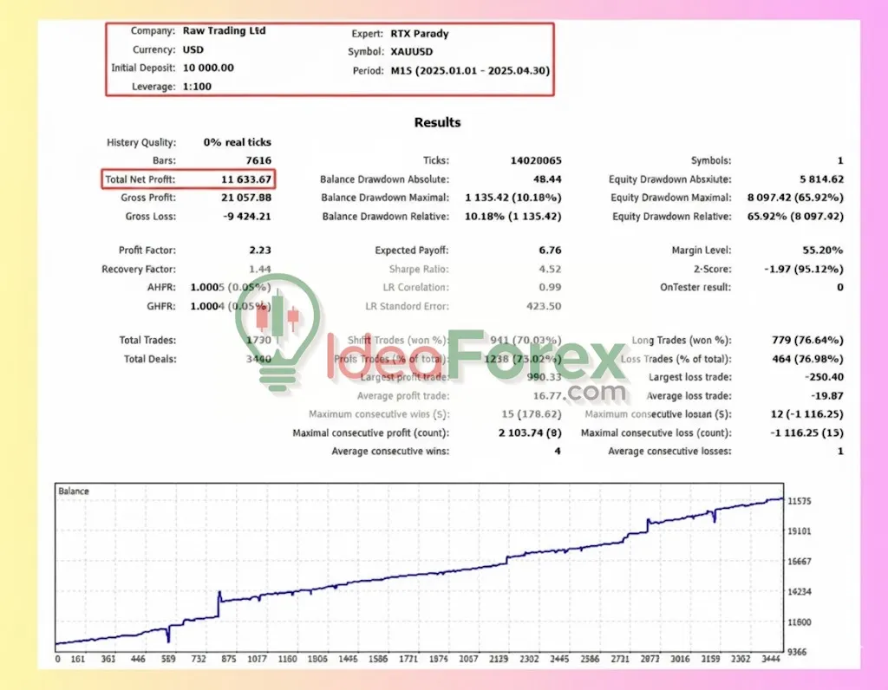
Task: Click the Period M15 date range
Action: pyautogui.click(x=469, y=71)
